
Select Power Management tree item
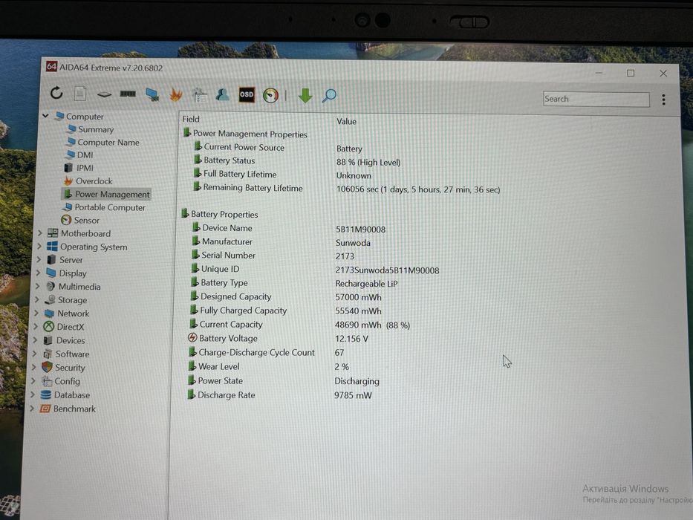coord(106,194)
